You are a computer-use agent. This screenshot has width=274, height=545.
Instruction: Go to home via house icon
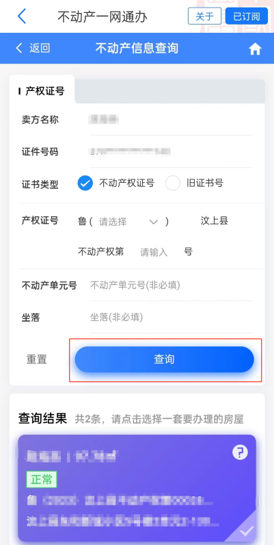(x=255, y=49)
